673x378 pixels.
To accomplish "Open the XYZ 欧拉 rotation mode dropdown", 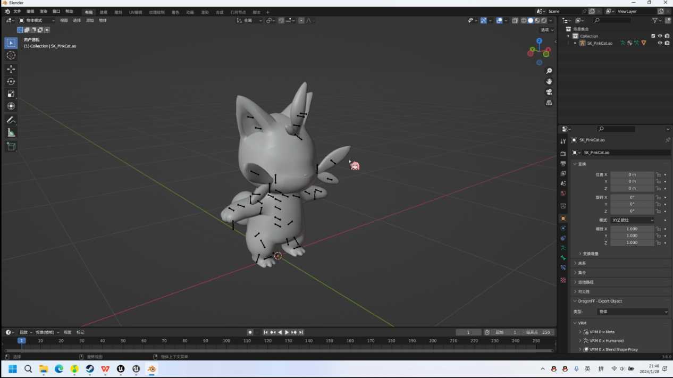I will point(632,220).
